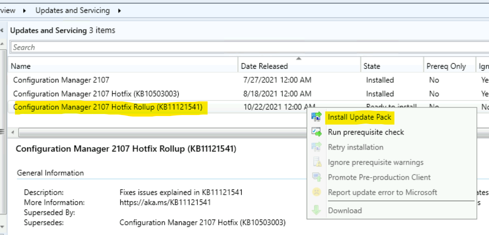Sort by the State column header

click(x=392, y=66)
